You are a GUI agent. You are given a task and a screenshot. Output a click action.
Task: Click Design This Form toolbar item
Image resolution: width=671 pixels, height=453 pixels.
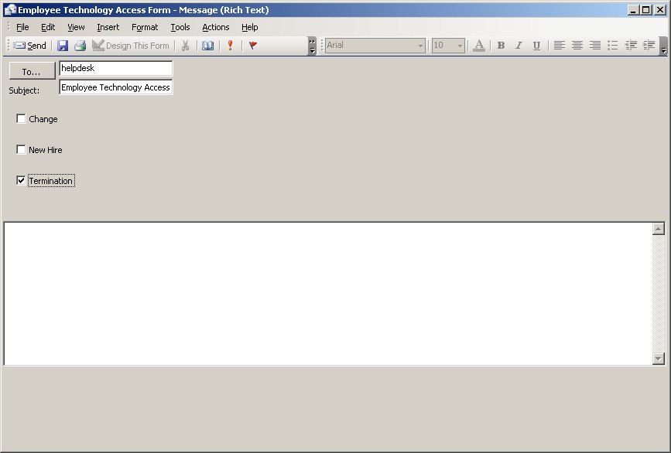pos(131,46)
